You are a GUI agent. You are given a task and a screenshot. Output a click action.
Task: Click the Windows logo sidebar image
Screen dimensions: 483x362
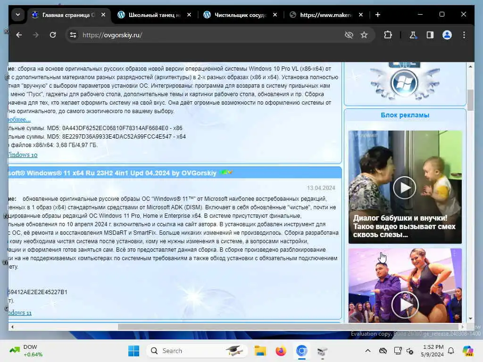pos(404,82)
